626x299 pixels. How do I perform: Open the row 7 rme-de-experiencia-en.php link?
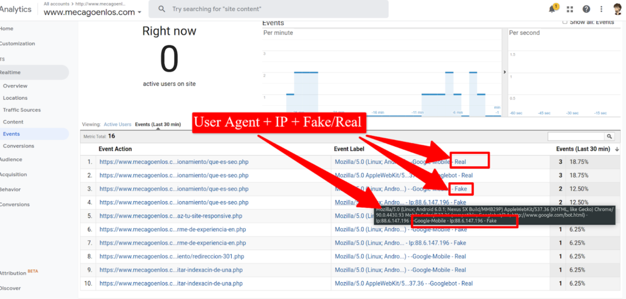click(172, 243)
